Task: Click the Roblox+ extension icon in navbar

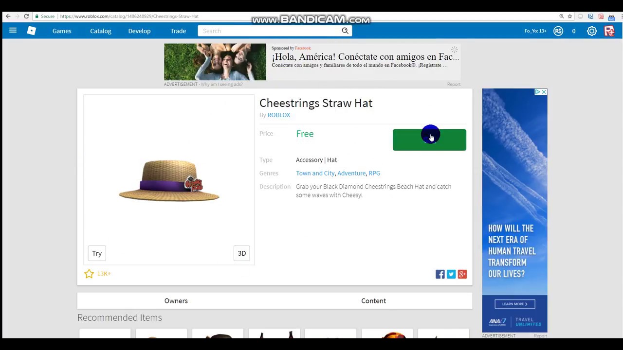Action: (609, 31)
